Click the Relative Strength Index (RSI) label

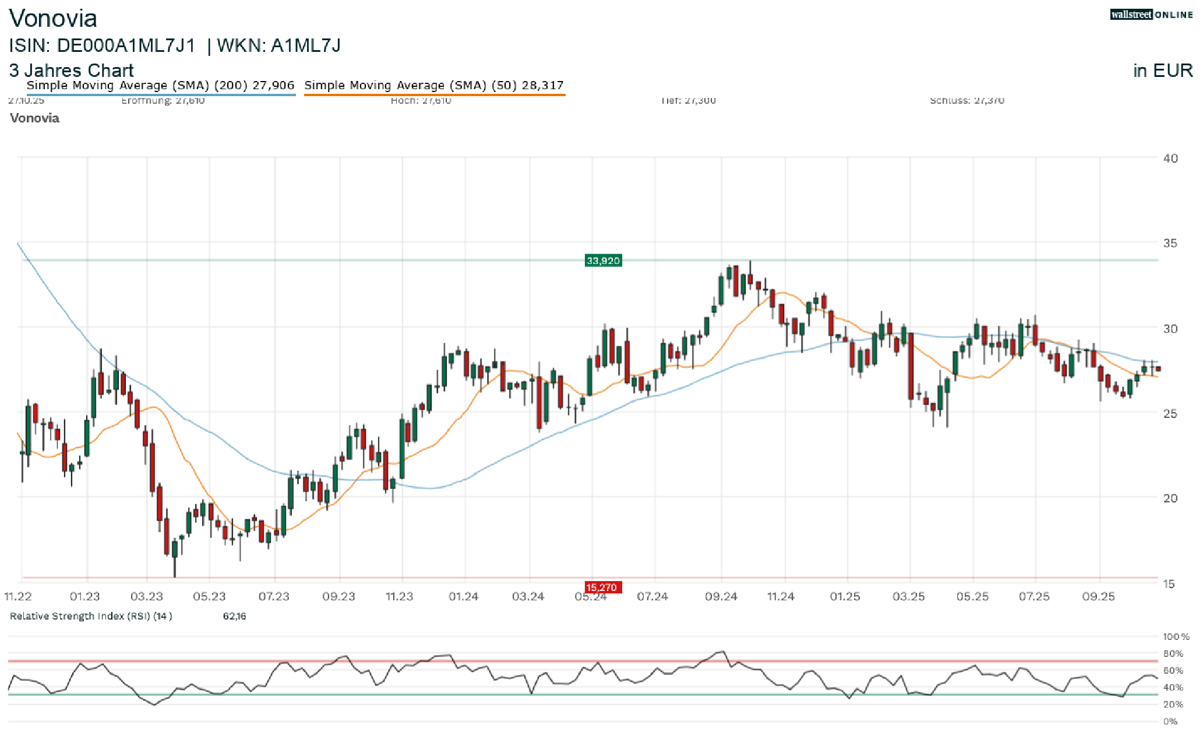91,616
